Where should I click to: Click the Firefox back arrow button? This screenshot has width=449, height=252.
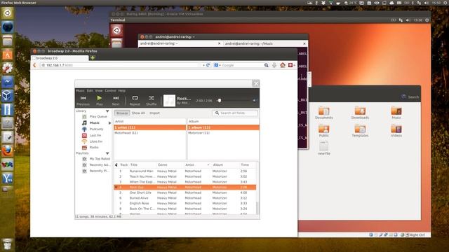tap(34, 65)
